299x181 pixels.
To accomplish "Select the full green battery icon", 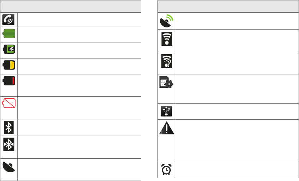I will 9,33.
